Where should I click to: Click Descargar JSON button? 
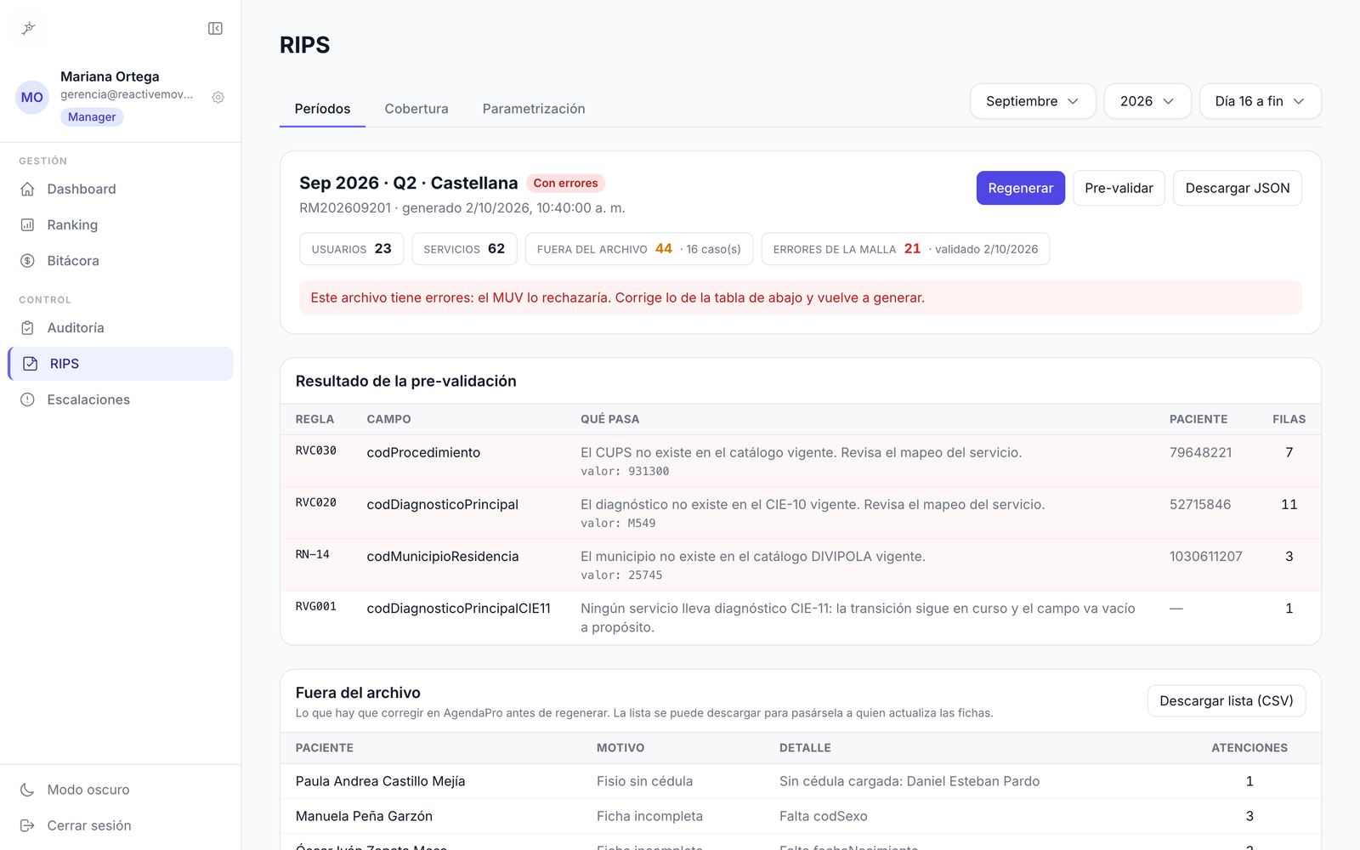click(1238, 188)
